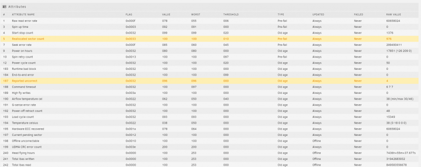Select the Hardware ECC recovered attribute
The width and height of the screenshot is (421, 167).
click(28, 129)
